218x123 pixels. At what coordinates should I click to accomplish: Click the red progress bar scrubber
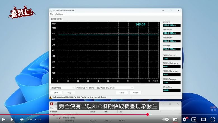pyautogui.click(x=148, y=115)
